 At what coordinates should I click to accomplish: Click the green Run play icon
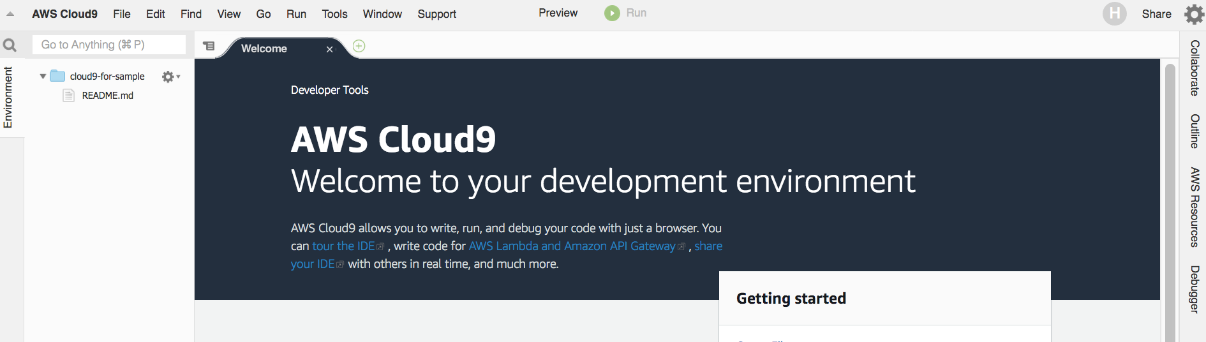tap(612, 13)
